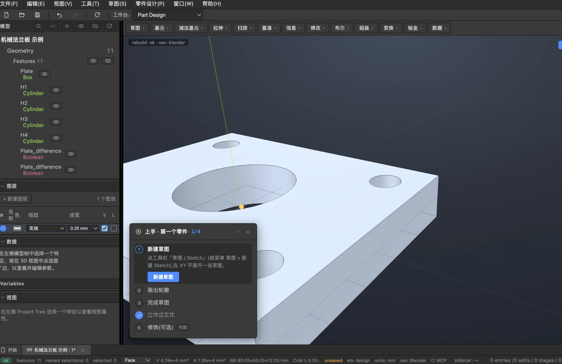Open the 编辑(E) menu

36,4
